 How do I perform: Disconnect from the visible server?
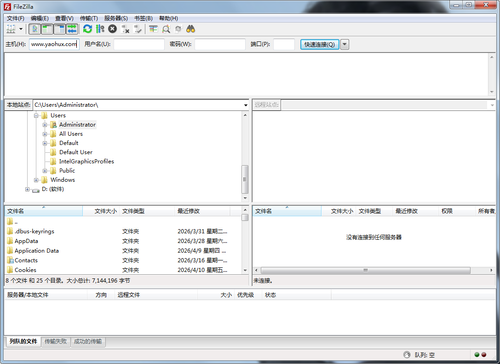pos(125,29)
